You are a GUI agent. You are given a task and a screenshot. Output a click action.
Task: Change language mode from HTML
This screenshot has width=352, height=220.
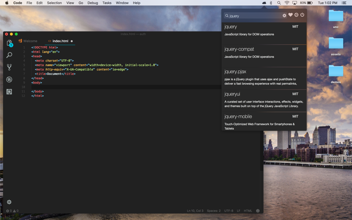tap(248, 211)
